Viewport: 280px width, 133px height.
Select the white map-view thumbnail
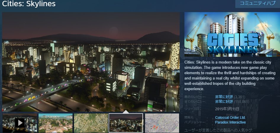(162, 123)
